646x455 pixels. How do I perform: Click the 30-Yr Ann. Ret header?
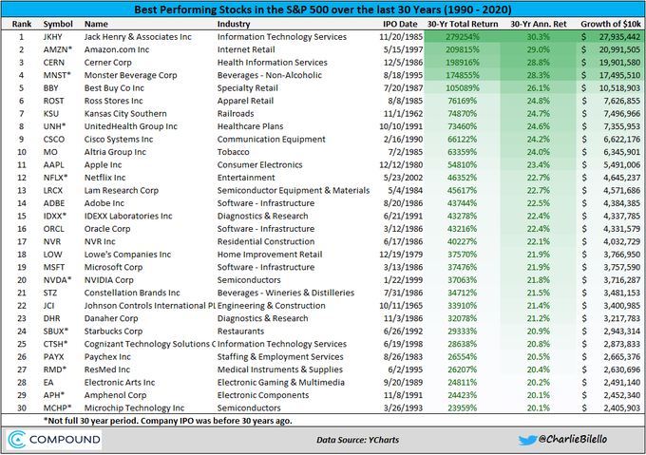coord(539,24)
